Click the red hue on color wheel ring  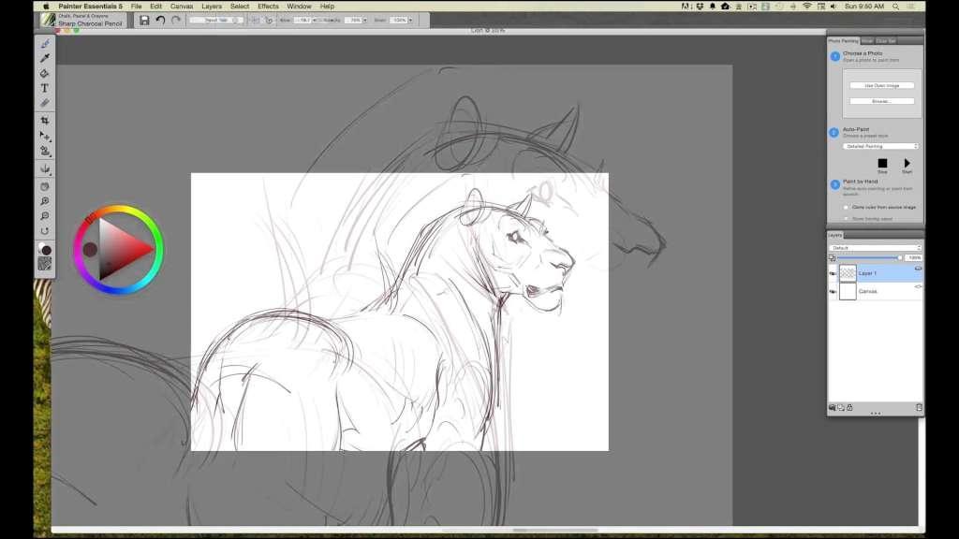[x=90, y=219]
